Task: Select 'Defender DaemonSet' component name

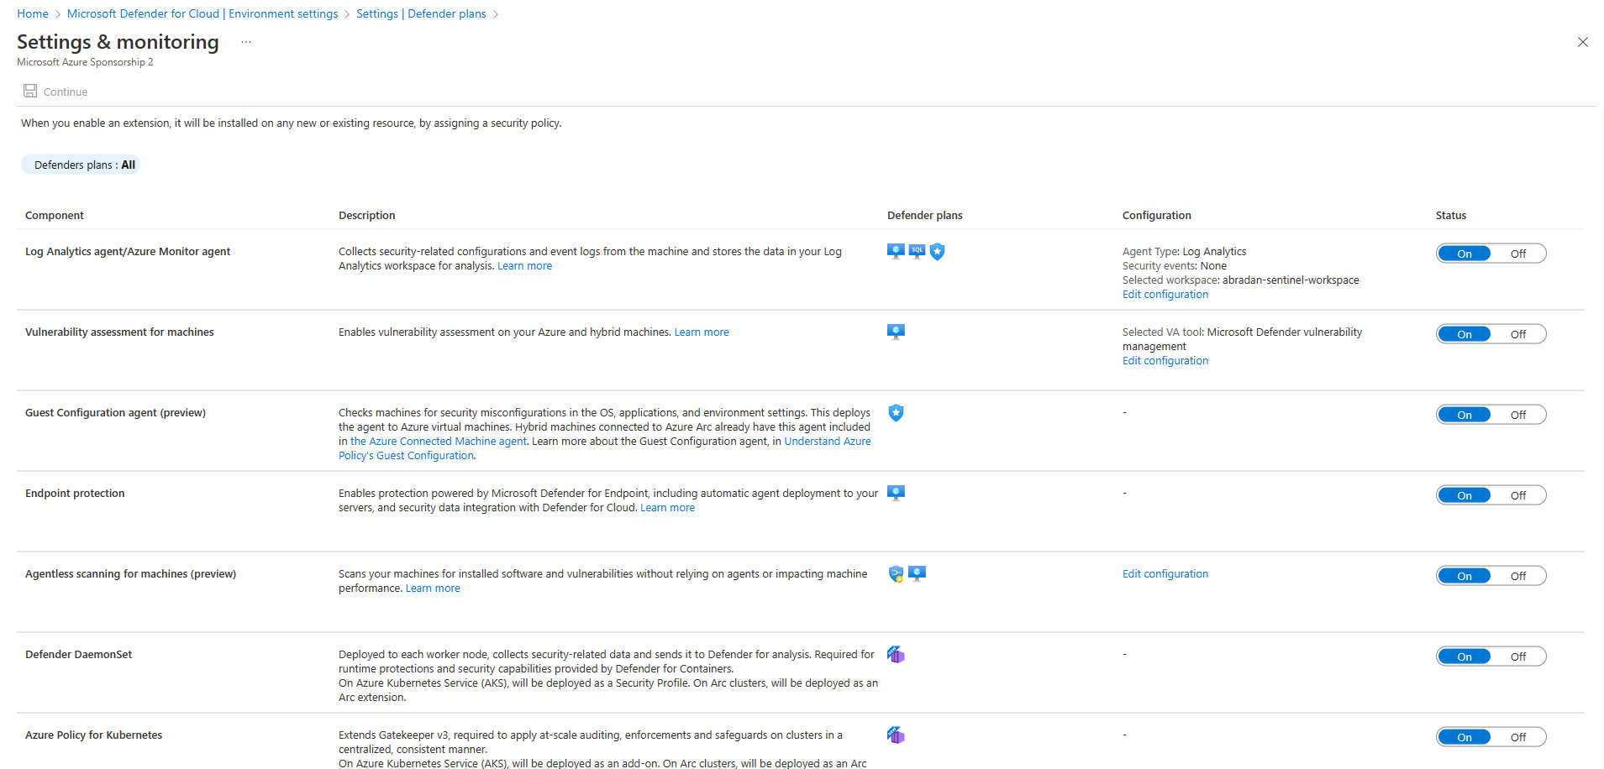Action: click(x=79, y=654)
